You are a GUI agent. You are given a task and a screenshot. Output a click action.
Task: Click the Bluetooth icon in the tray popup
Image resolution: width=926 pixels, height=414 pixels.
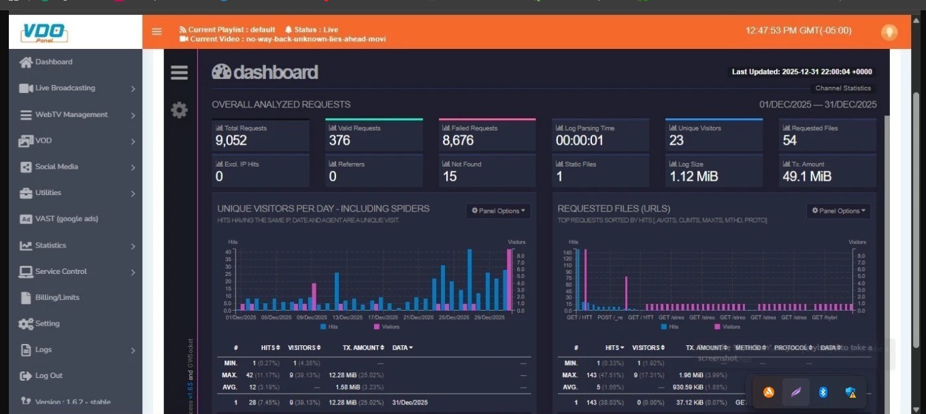(823, 392)
